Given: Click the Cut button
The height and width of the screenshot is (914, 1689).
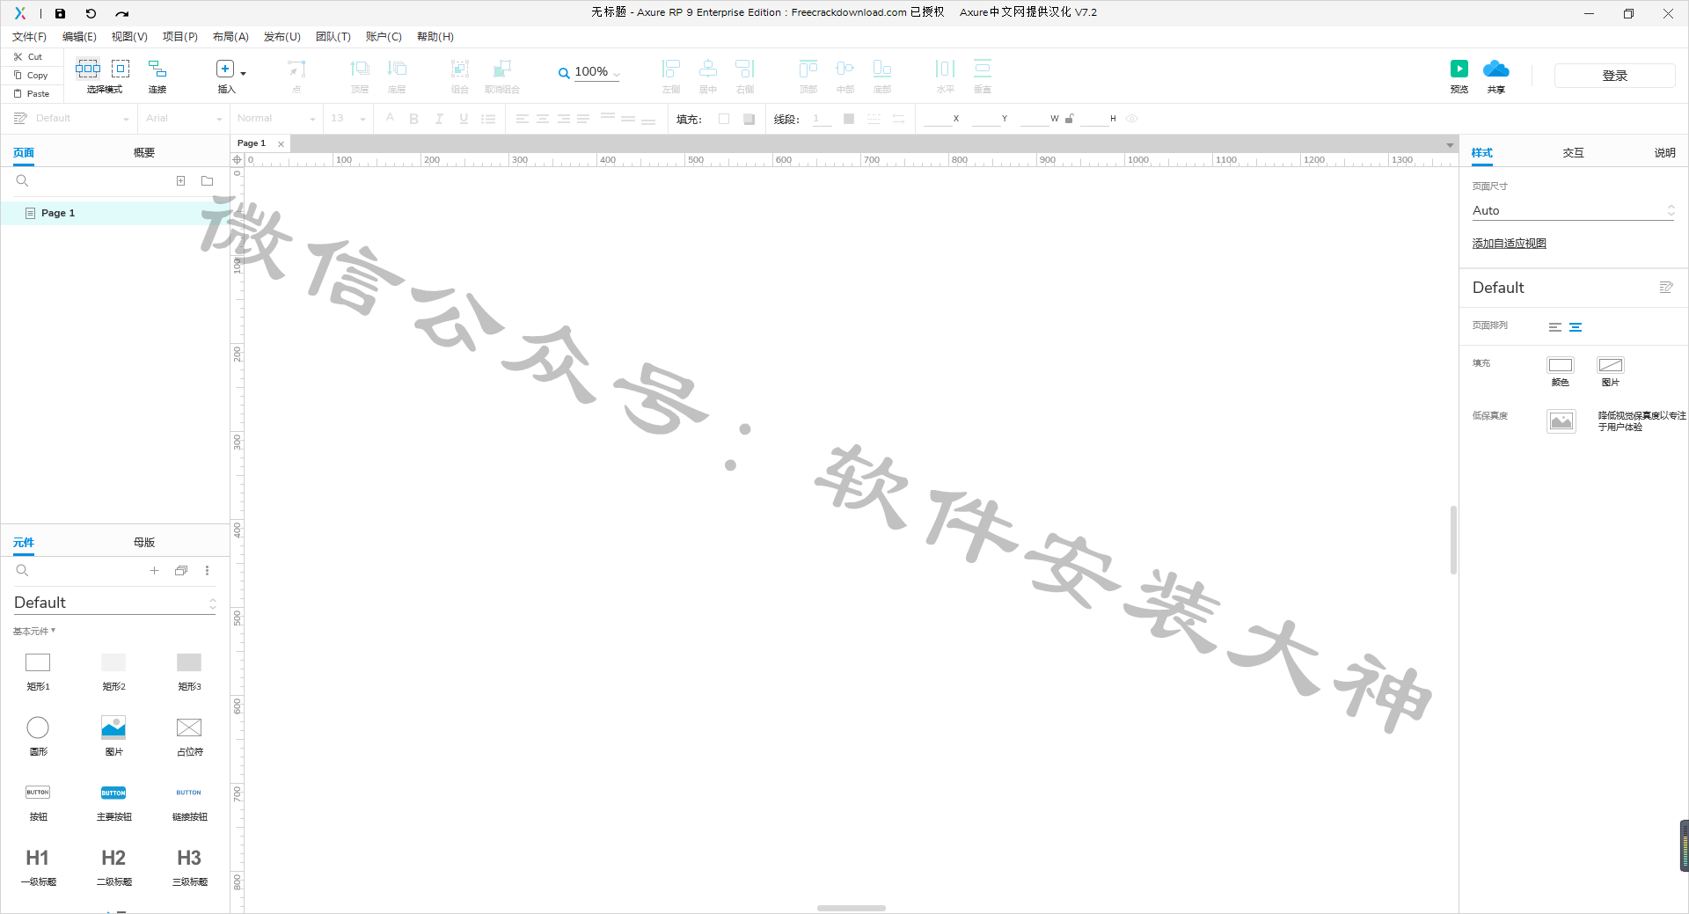Looking at the screenshot, I should (x=29, y=56).
